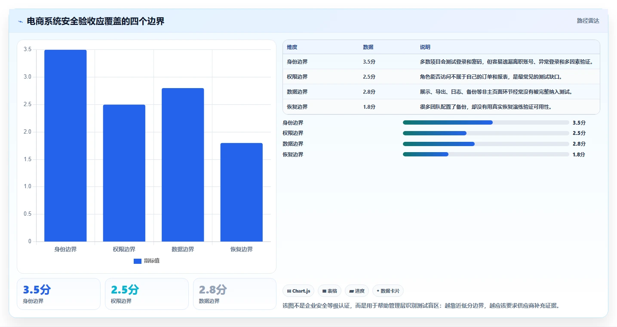617x327 pixels.
Task: Click the 电商系统安全验收 page title
Action: coord(95,21)
